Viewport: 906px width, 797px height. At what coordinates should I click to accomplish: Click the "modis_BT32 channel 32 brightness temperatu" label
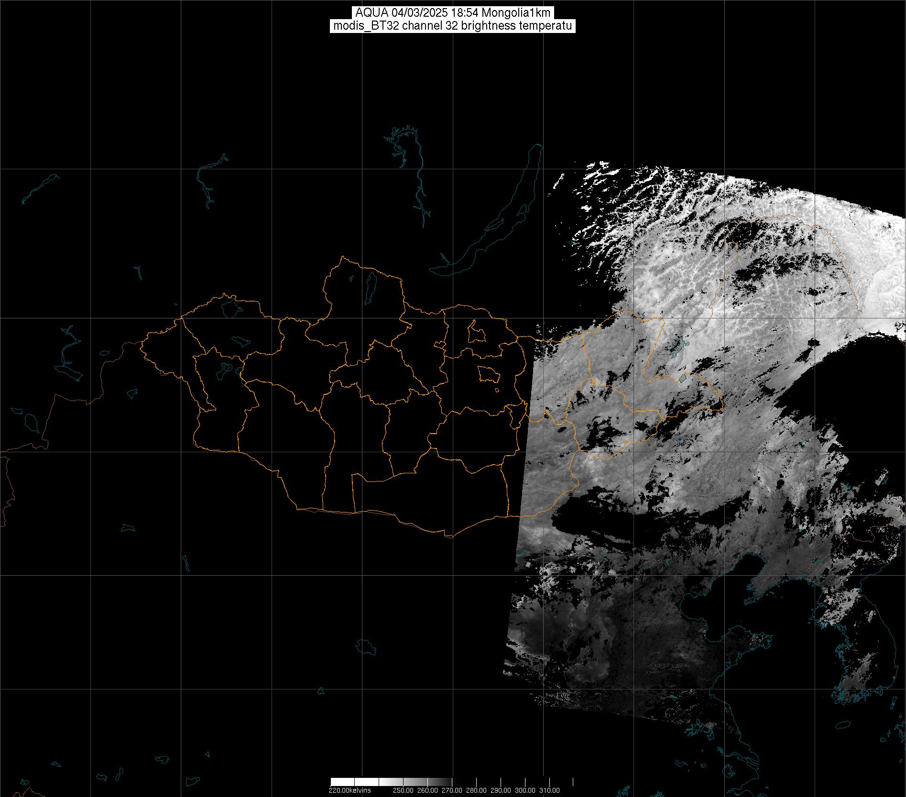pos(452,26)
